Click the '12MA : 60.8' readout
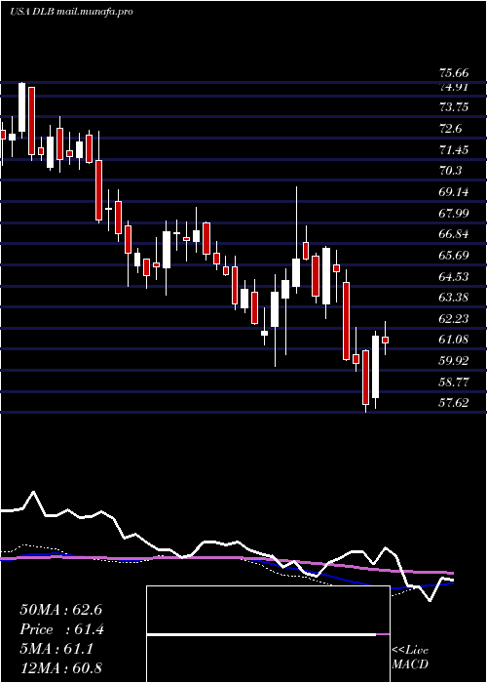Viewport: 487px width, 683px height. click(61, 668)
